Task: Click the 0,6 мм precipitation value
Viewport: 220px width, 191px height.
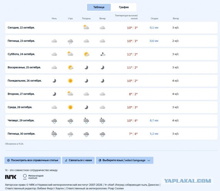Action: pos(154,41)
